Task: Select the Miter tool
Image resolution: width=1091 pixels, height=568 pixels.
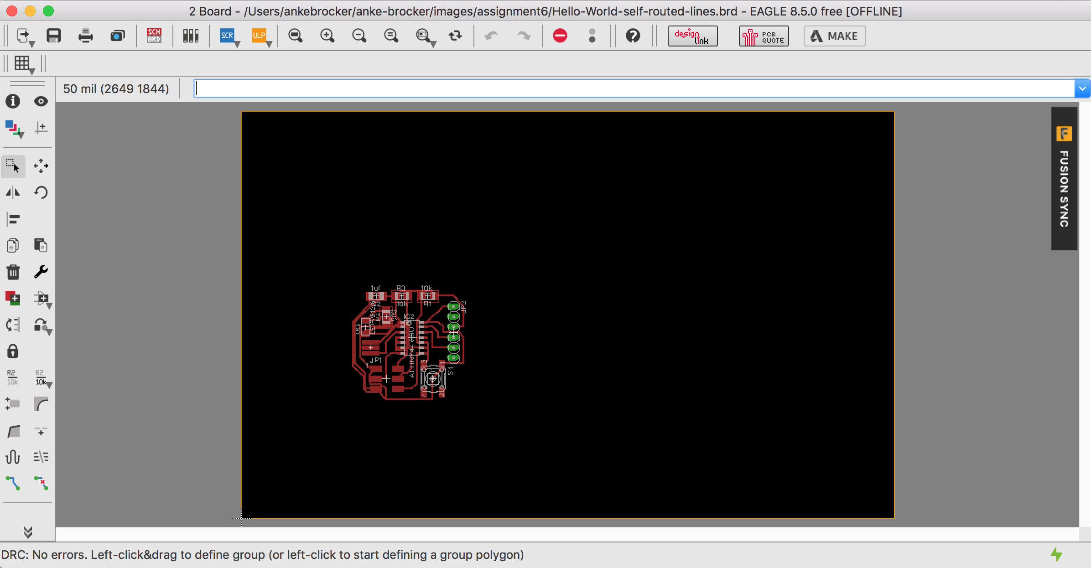Action: (x=41, y=404)
